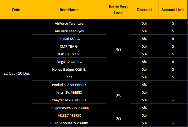Click Rangemaster.338 PBBRIX item
The image size is (188, 127).
pyautogui.click(x=69, y=108)
